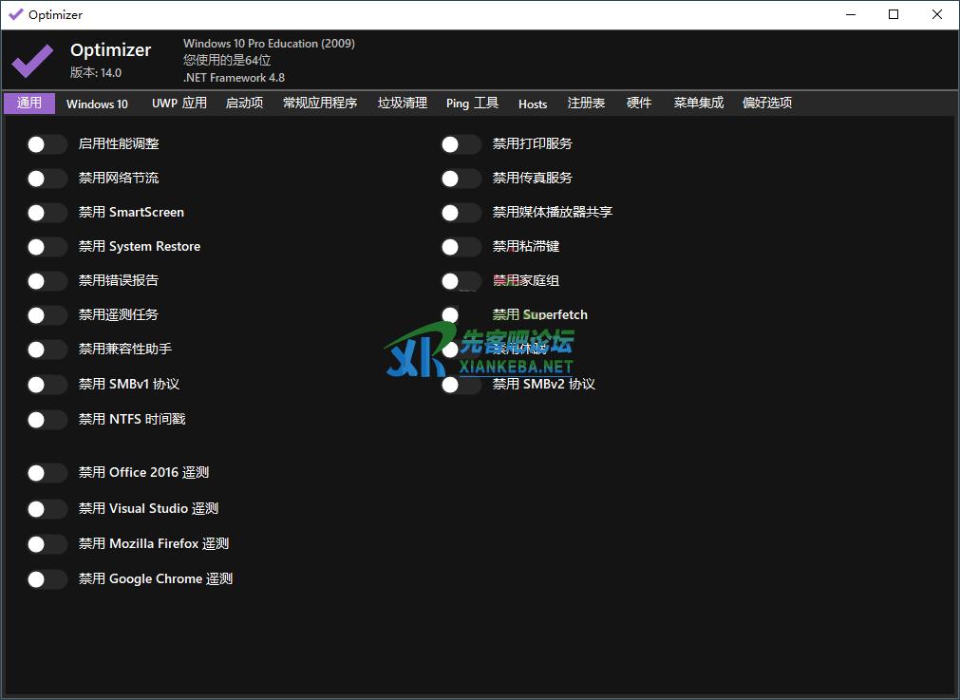Screen dimensions: 960x700
Task: Toggle 禁用 System Restore switch
Action: tap(47, 247)
